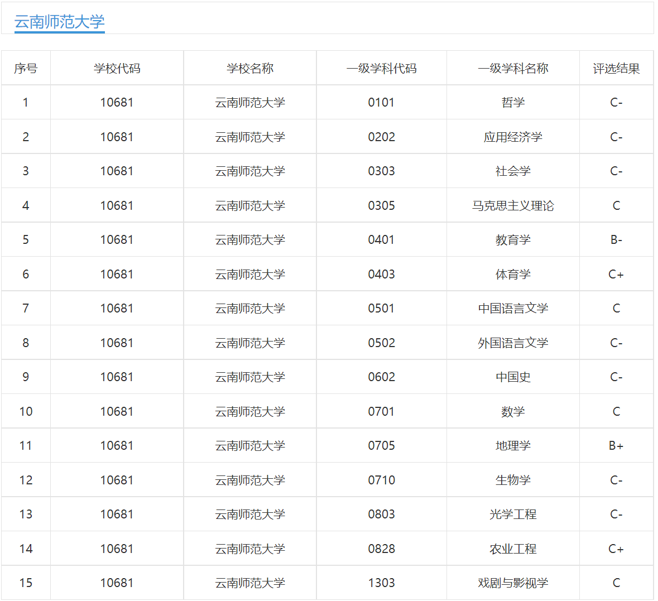
Task: Click subject code 0401
Action: pyautogui.click(x=381, y=239)
